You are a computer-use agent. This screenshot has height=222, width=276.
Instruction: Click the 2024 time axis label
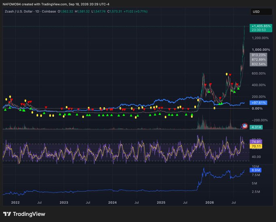pos(112,202)
